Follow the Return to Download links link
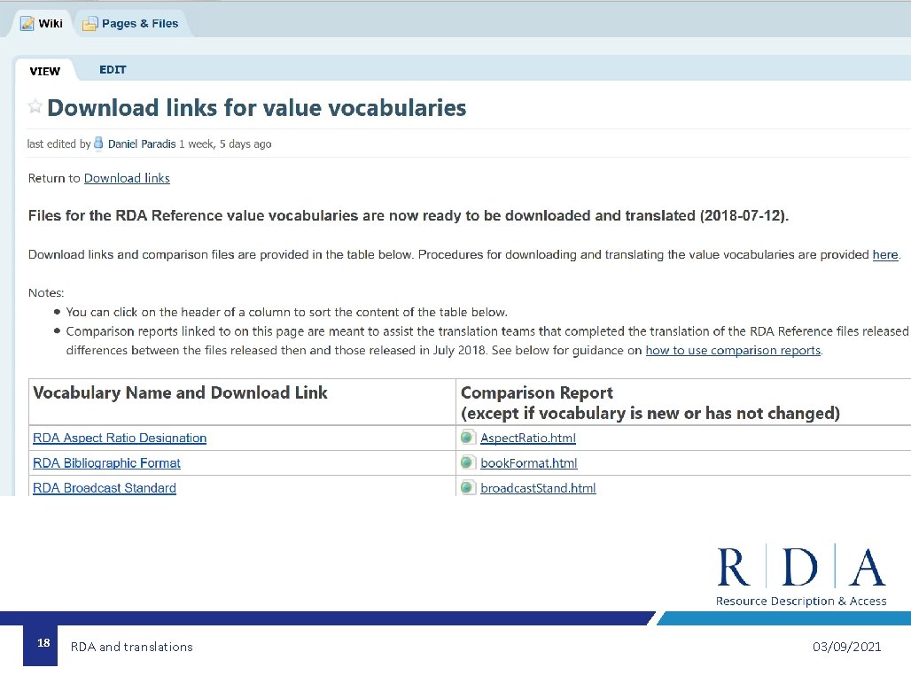 coord(127,178)
